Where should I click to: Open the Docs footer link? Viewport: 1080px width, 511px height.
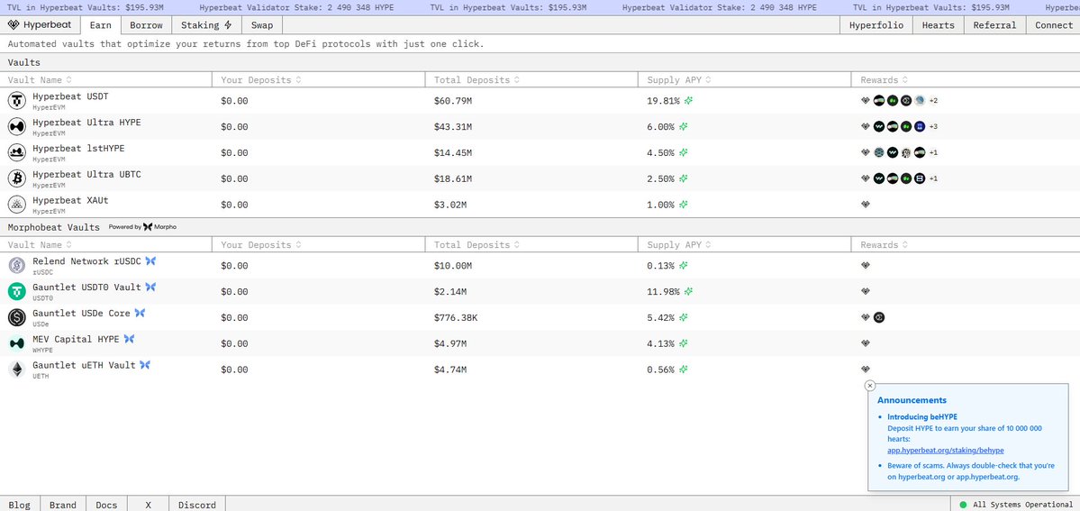[x=107, y=505]
